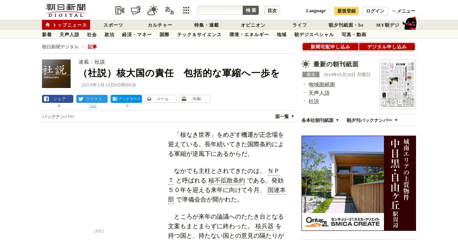Select the 特集・連載 tab
Screen dimensions: 458x240
coord(206,25)
